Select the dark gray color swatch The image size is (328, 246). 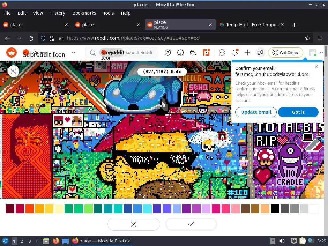(285, 209)
